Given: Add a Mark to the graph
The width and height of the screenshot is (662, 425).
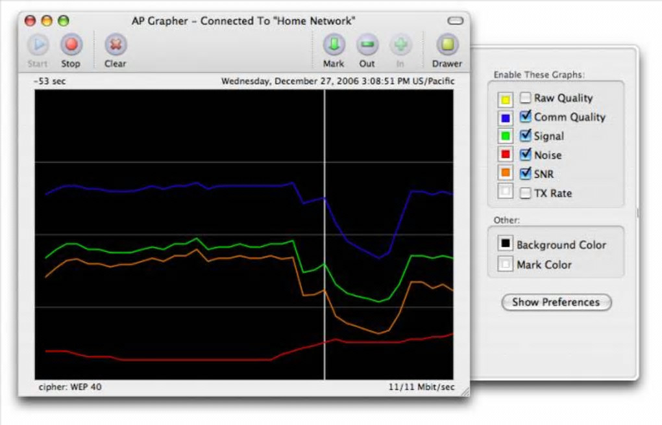Looking at the screenshot, I should (334, 45).
